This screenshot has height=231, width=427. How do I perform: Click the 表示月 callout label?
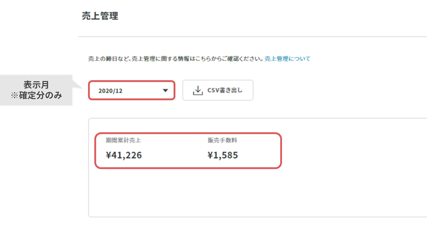(36, 85)
